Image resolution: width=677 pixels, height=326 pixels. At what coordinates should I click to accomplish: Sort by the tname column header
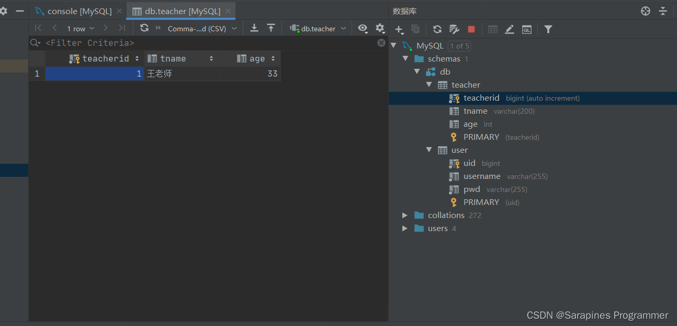181,59
